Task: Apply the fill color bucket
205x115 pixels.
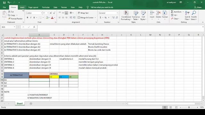Action: coord(47,18)
